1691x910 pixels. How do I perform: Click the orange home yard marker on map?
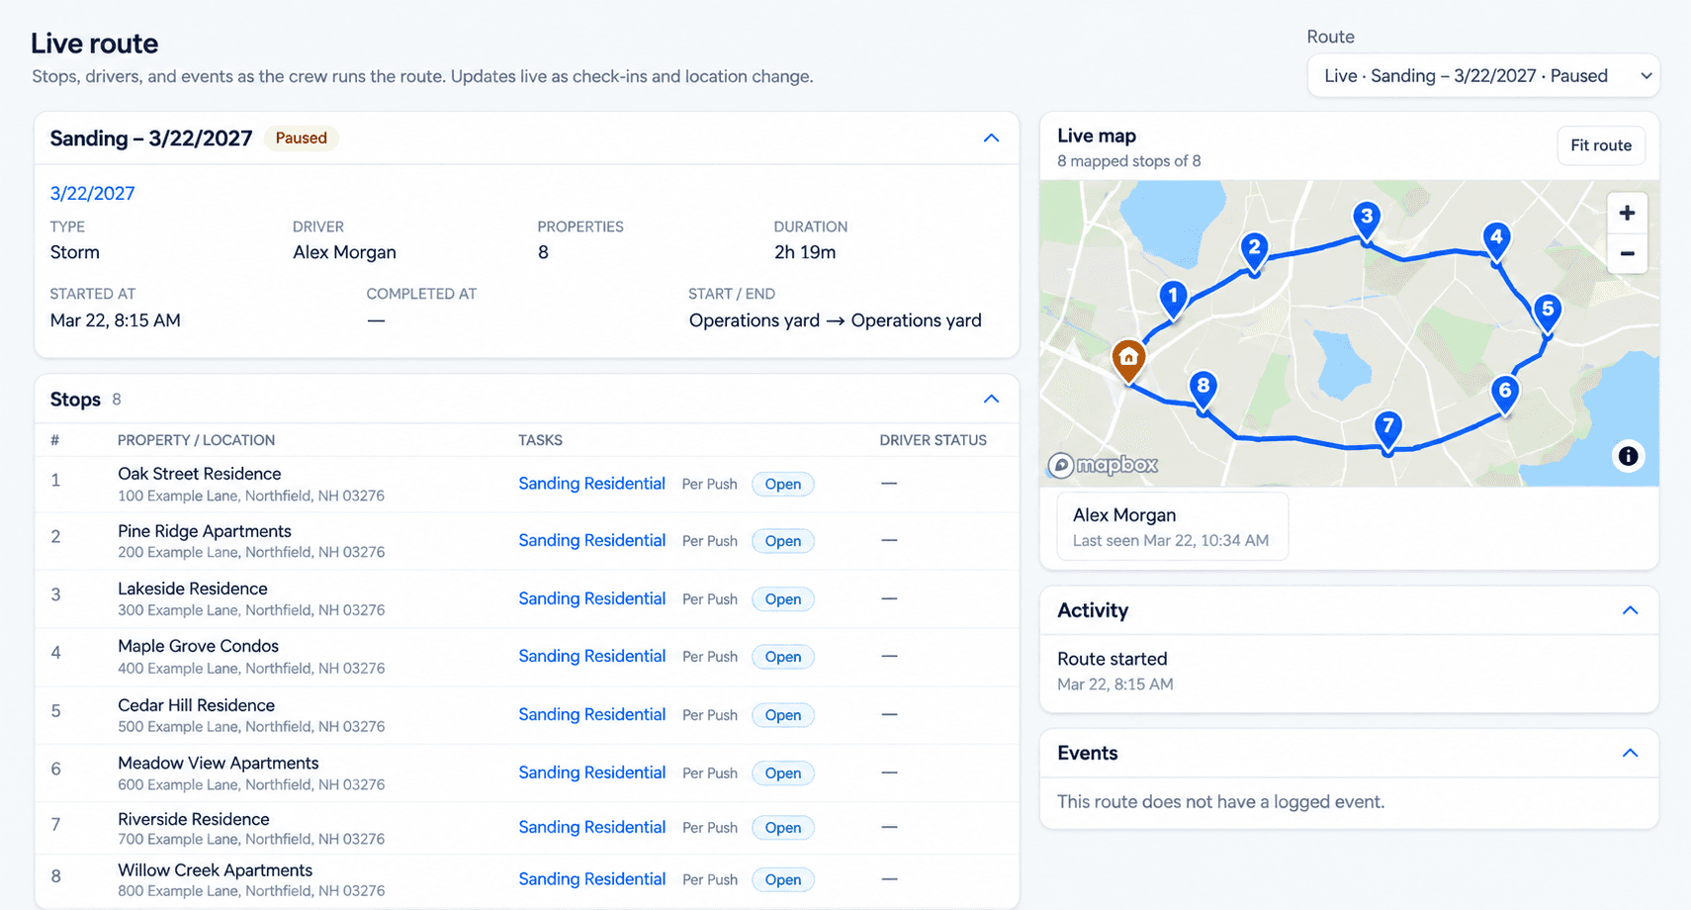point(1128,360)
